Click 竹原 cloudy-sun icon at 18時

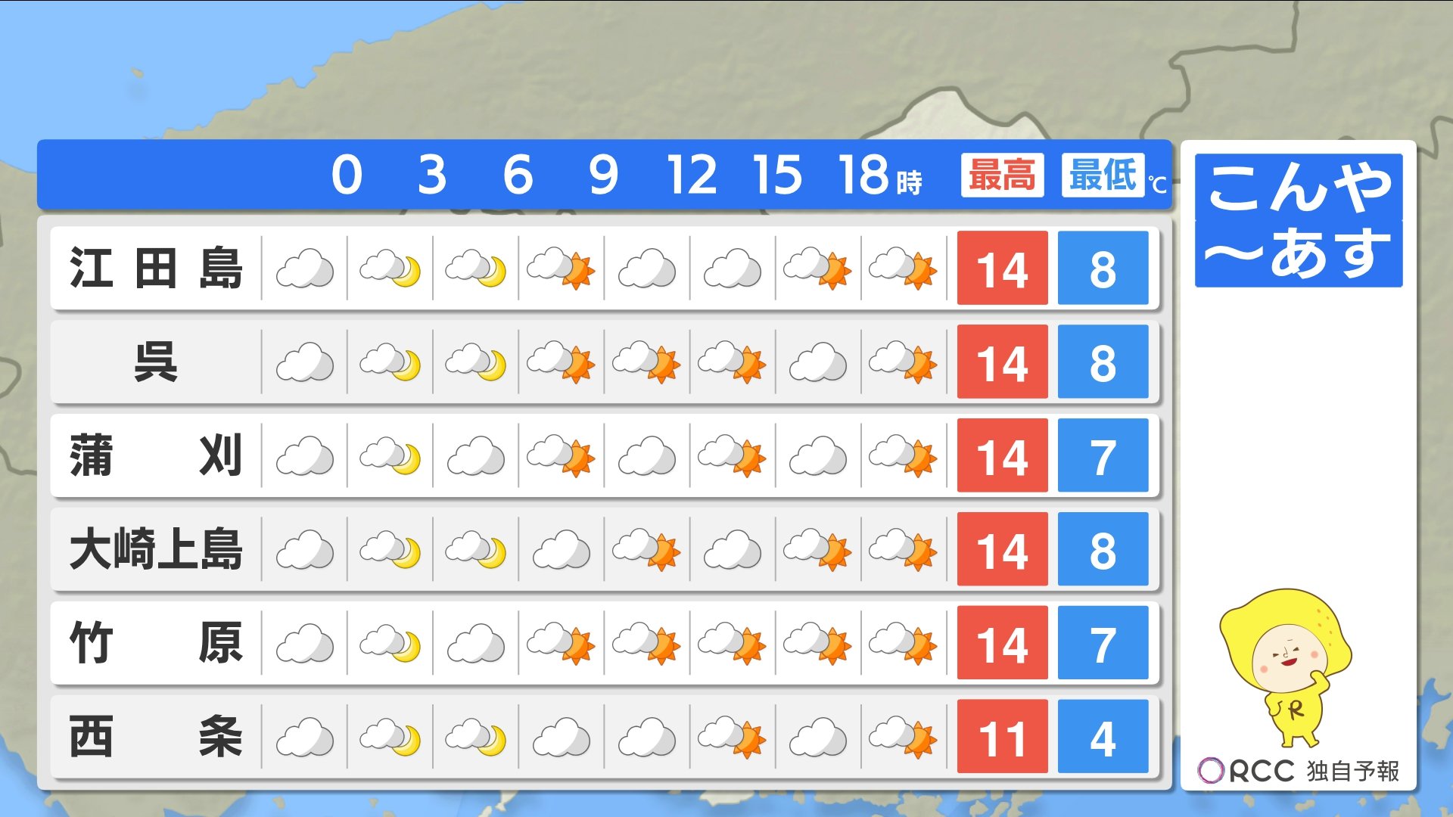(817, 644)
